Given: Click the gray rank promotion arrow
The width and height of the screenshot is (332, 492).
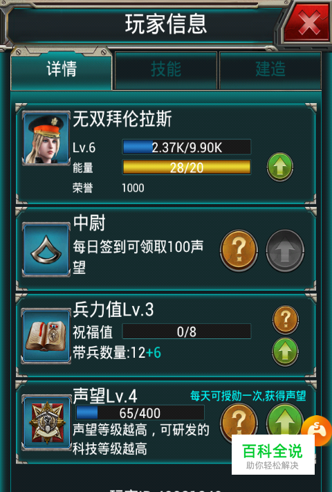Looking at the screenshot, I should tap(285, 250).
